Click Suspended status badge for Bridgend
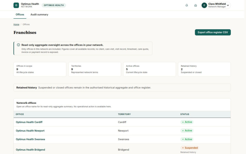 point(189,148)
